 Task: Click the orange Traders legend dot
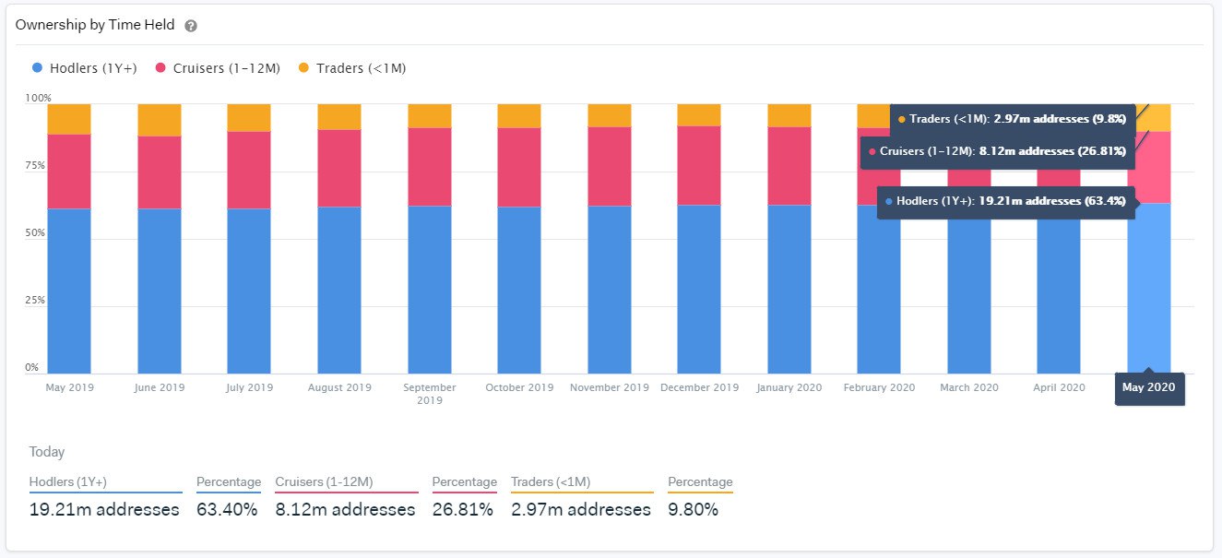[x=303, y=68]
